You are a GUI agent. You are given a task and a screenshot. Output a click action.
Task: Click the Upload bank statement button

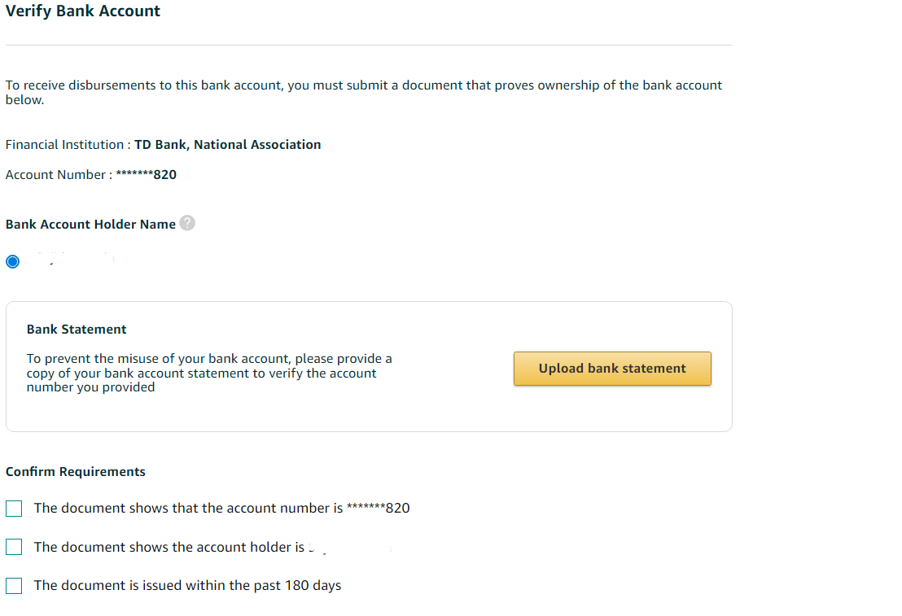(x=612, y=369)
